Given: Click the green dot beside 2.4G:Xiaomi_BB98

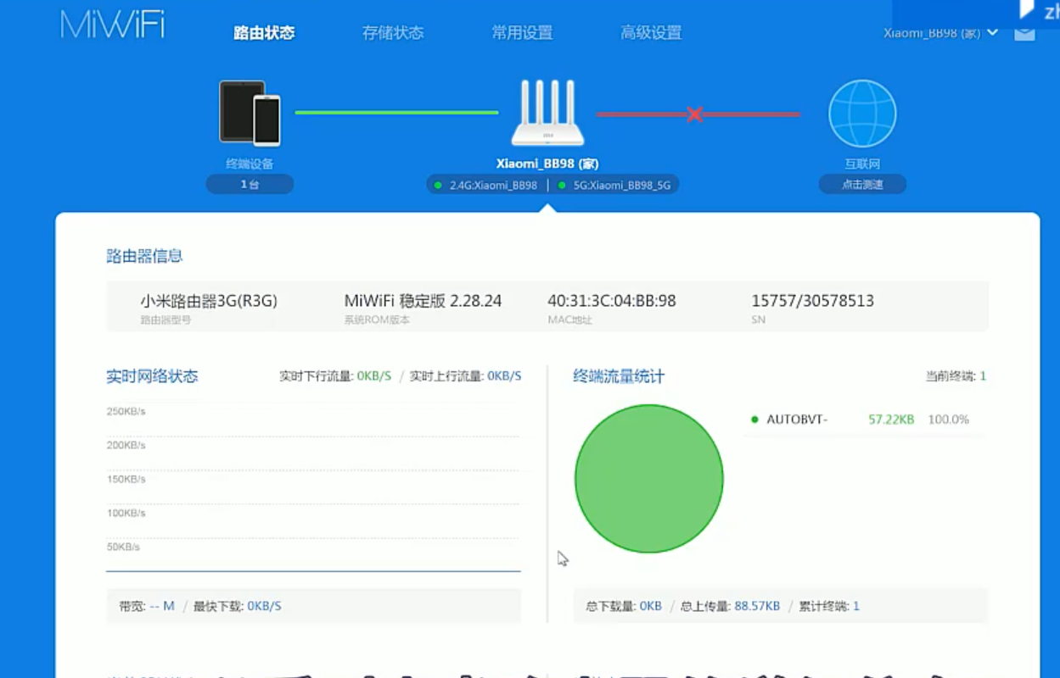Looking at the screenshot, I should (438, 185).
